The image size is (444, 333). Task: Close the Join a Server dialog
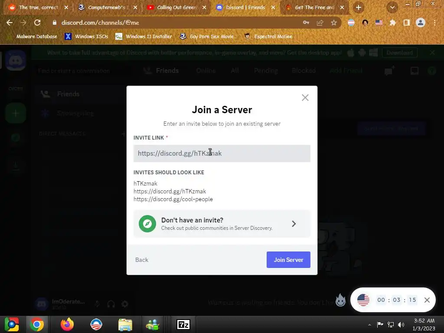(305, 98)
